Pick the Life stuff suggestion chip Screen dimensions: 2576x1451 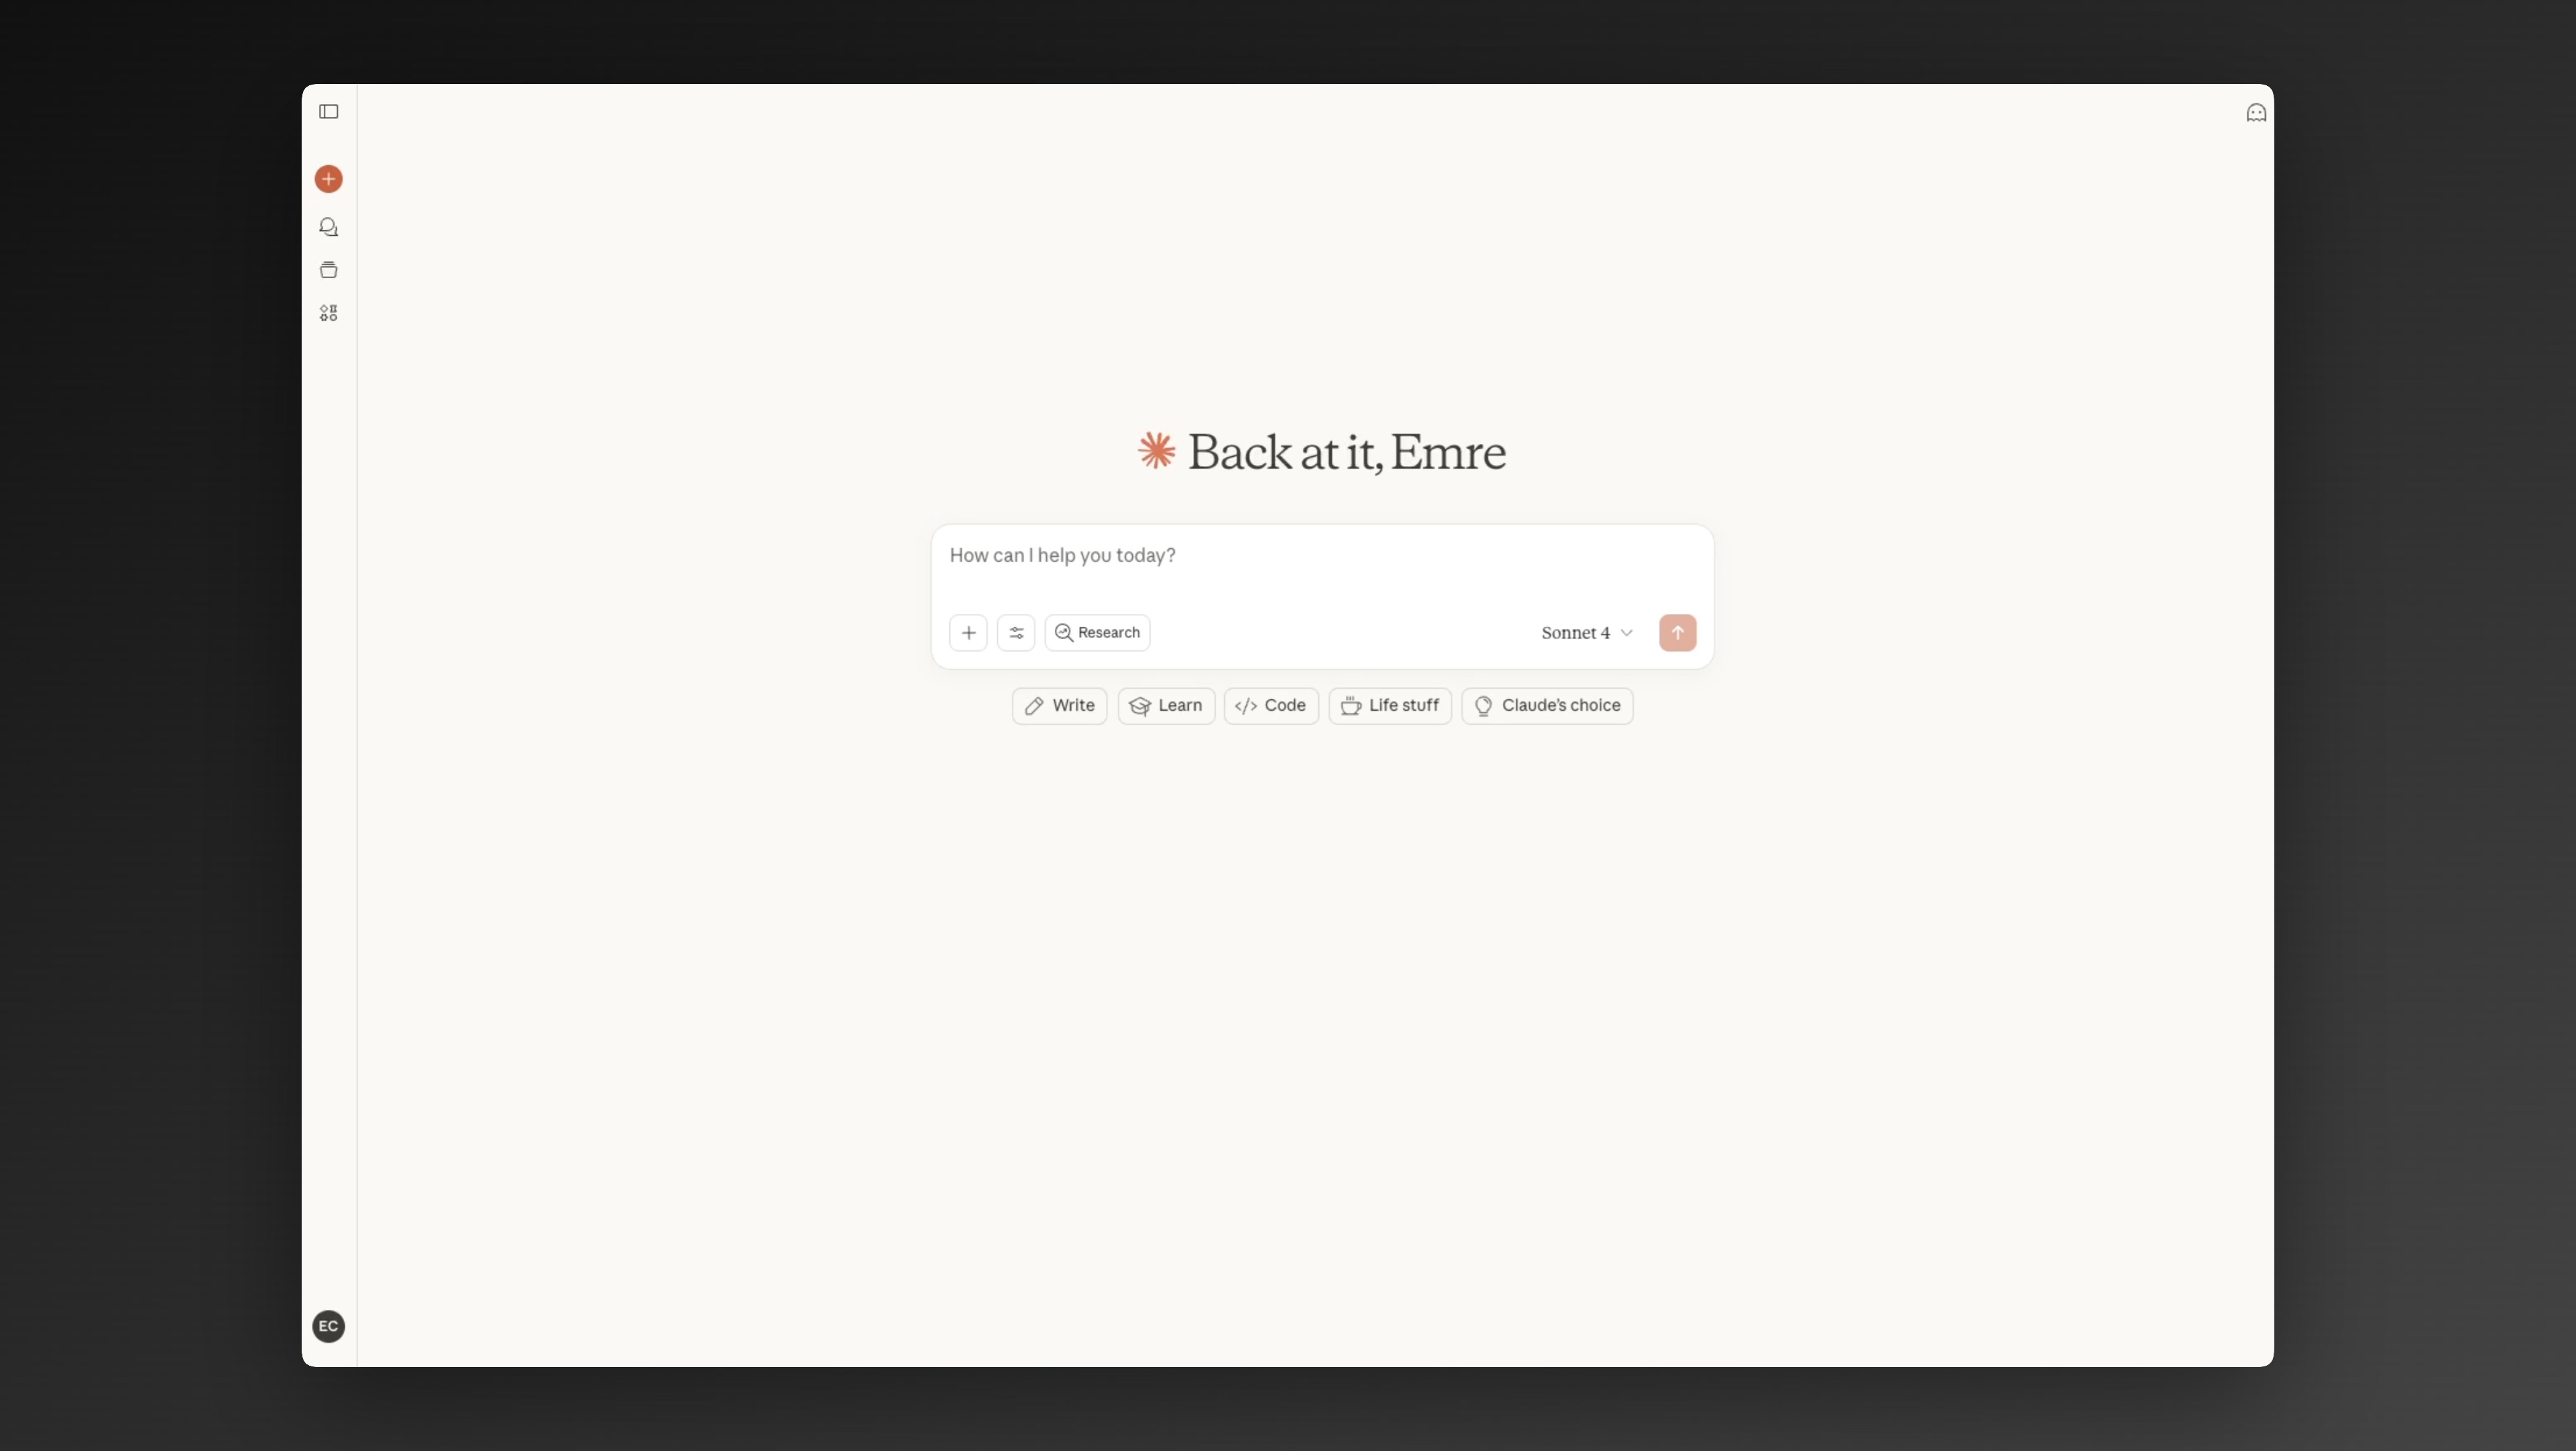click(1389, 706)
